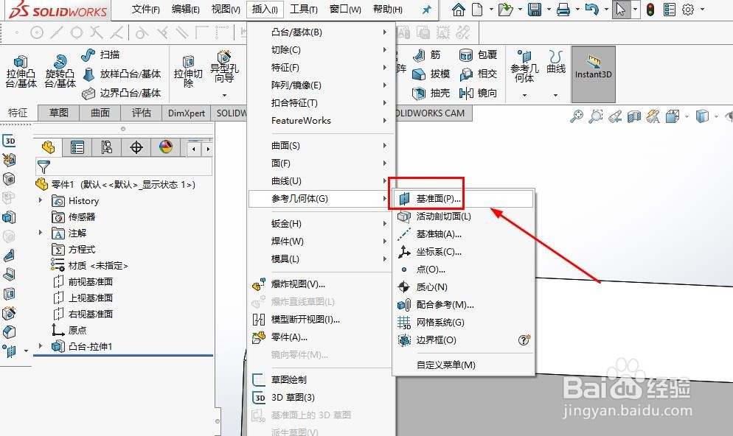This screenshot has width=733, height=436.
Task: Switch to the Surfaces (曲面) tab
Action: pyautogui.click(x=100, y=113)
